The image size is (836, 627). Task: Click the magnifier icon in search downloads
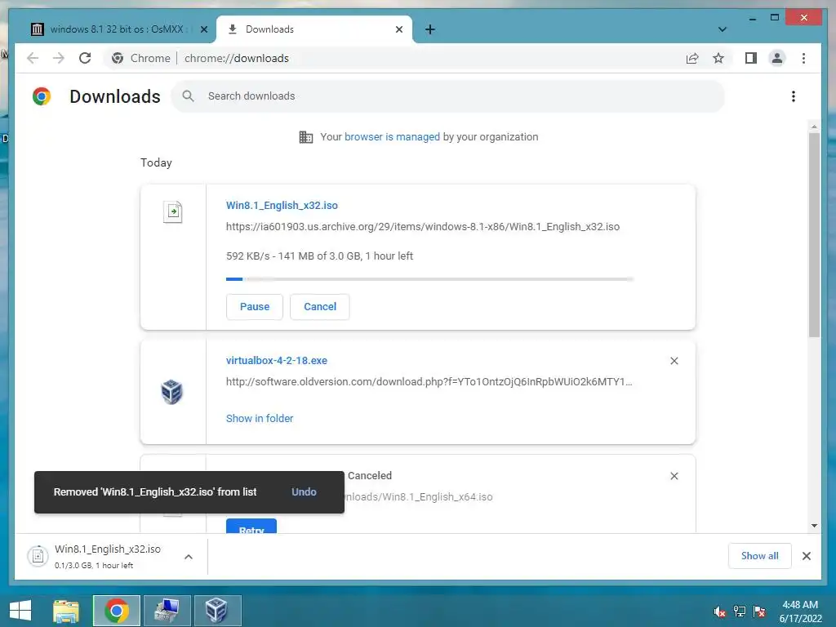point(188,96)
